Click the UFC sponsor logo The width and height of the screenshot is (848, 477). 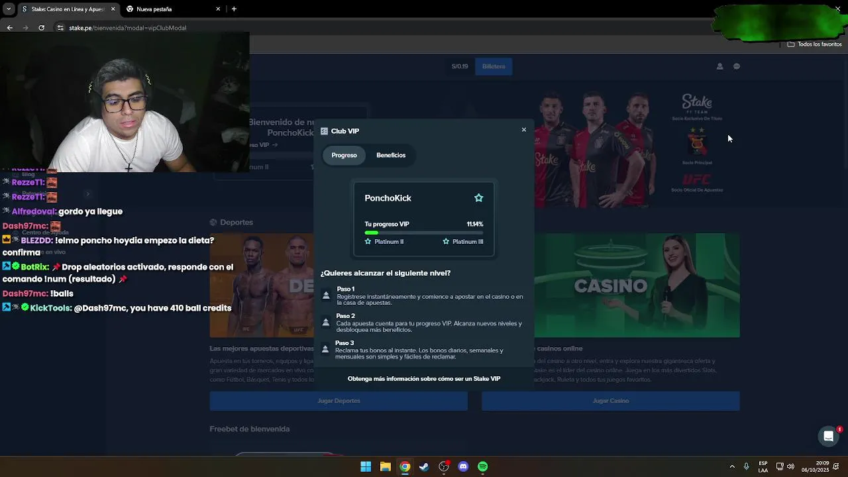697,180
